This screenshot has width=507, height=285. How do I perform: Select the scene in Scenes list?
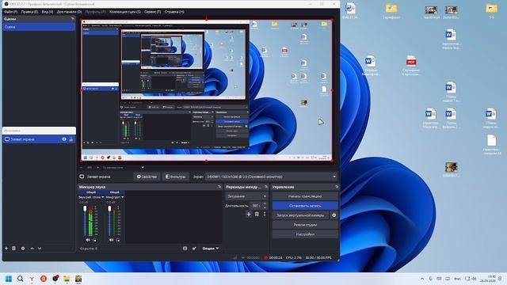[39, 27]
